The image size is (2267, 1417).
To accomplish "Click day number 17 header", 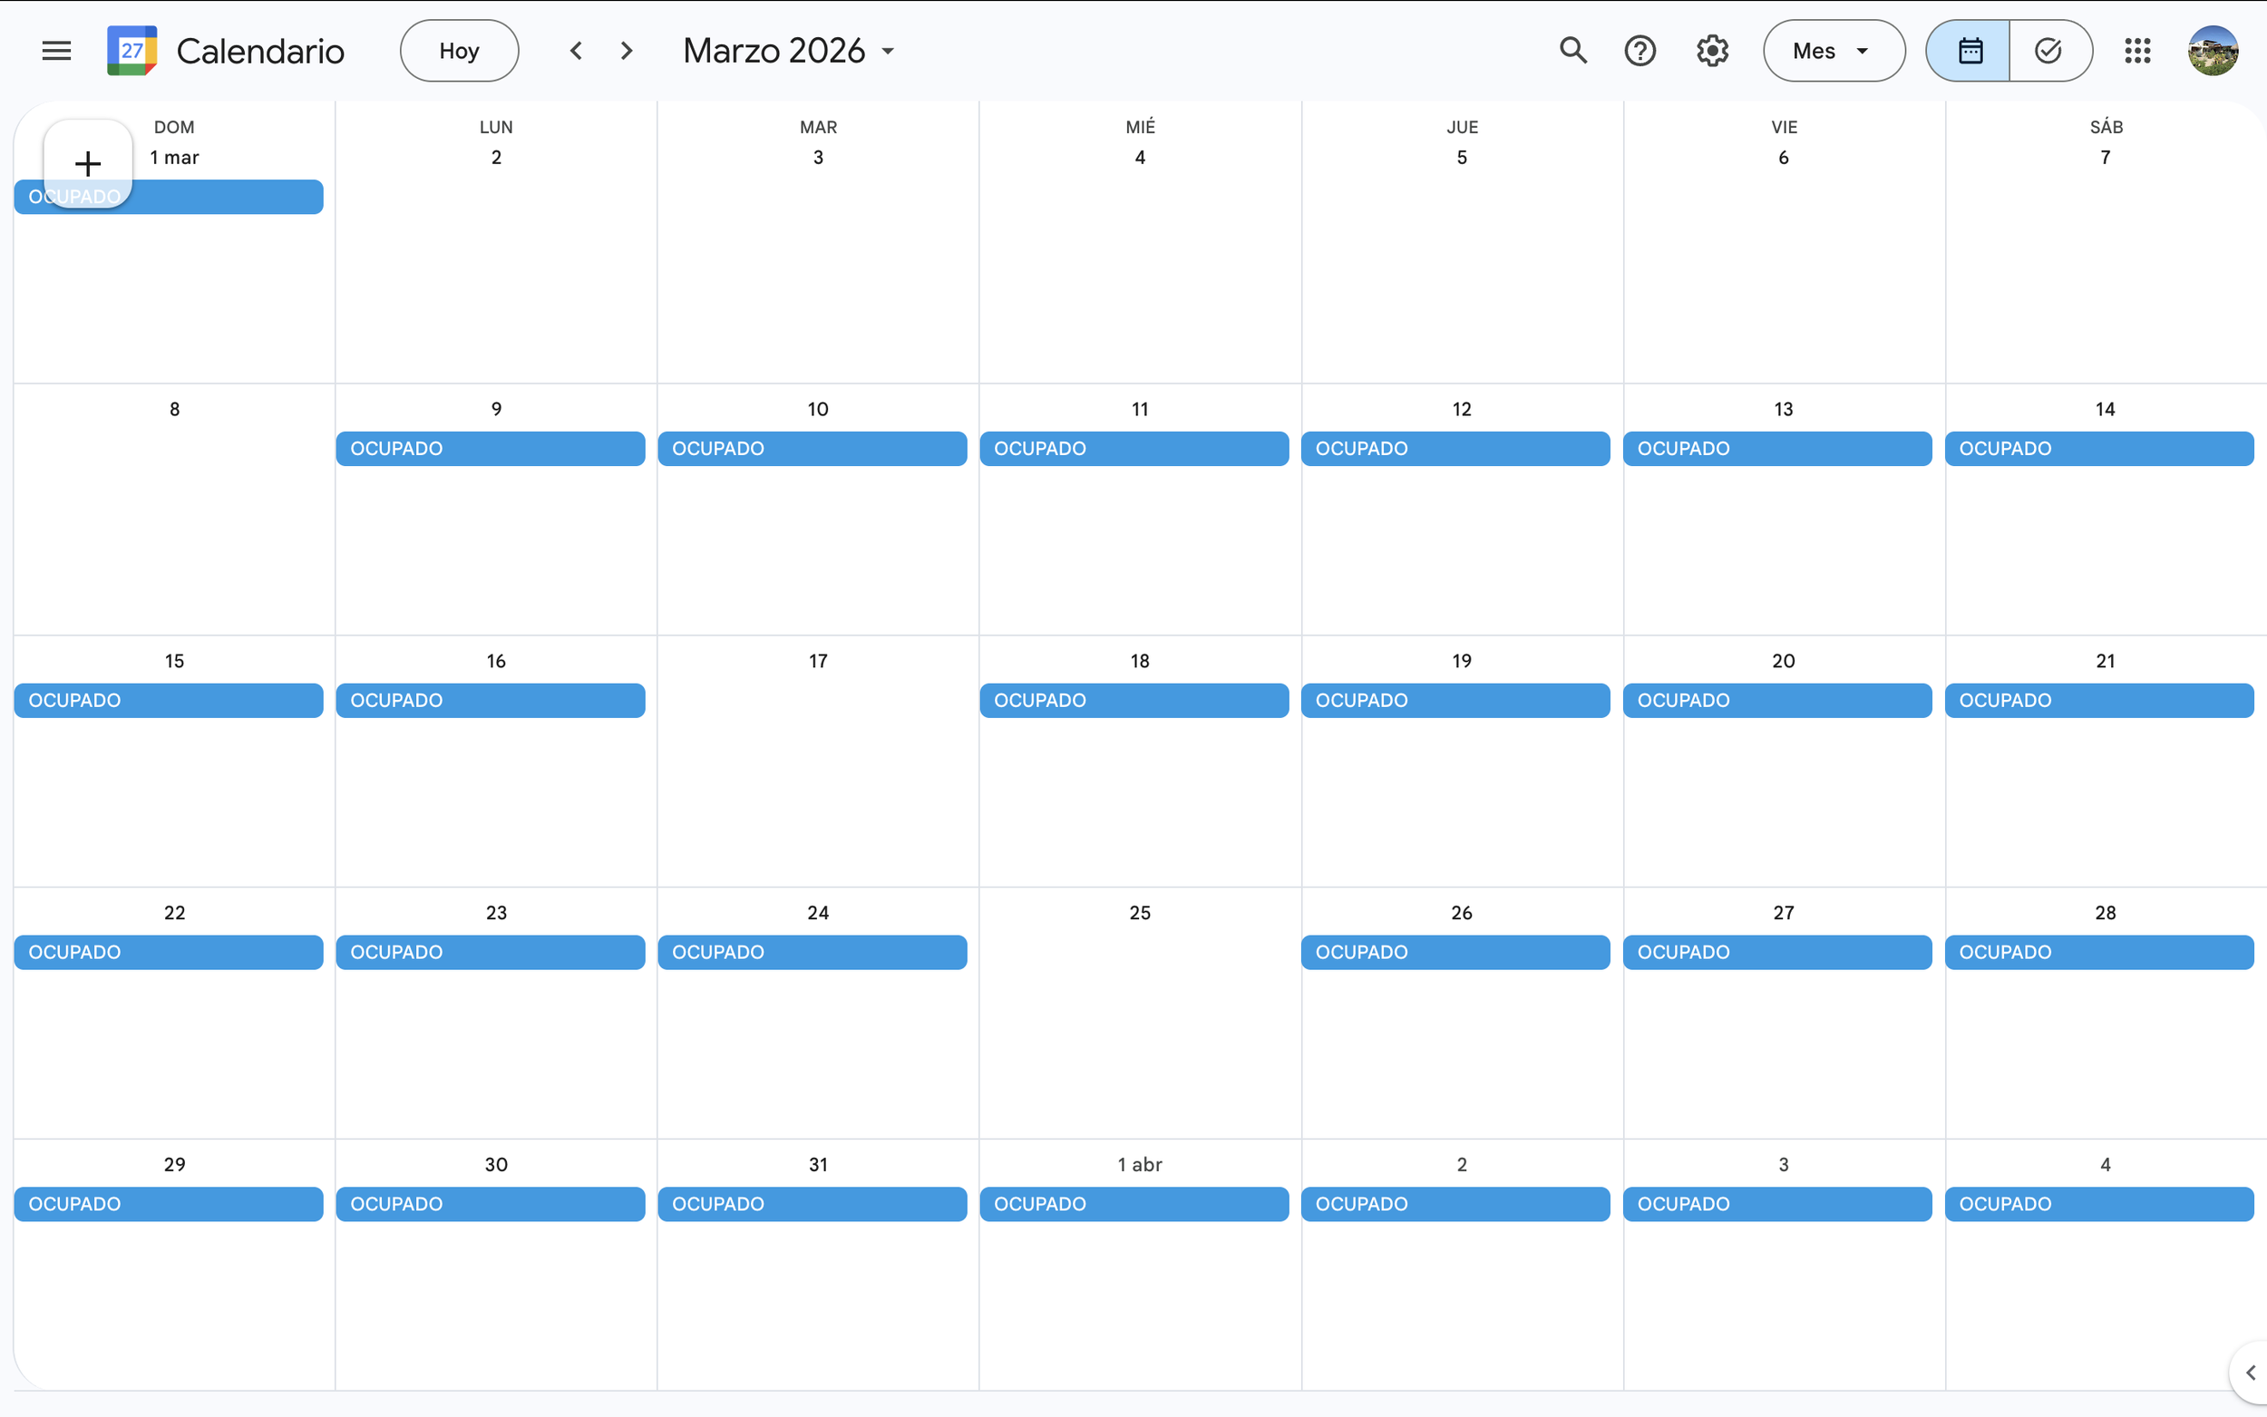I will click(x=817, y=661).
